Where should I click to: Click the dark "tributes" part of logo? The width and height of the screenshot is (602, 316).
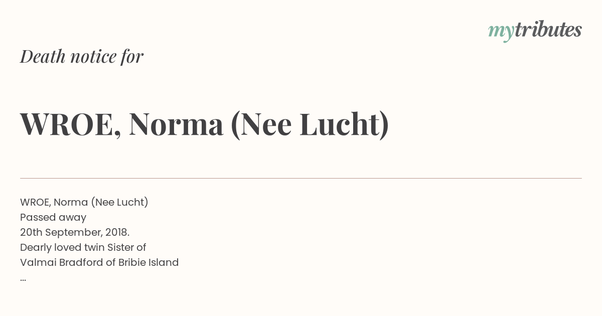pos(548,30)
